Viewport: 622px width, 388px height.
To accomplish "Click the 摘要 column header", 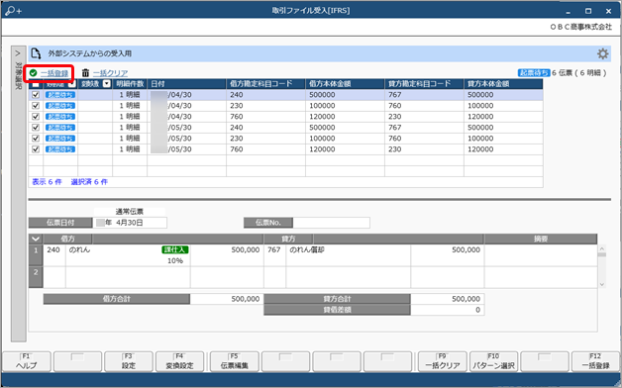I will tap(541, 239).
